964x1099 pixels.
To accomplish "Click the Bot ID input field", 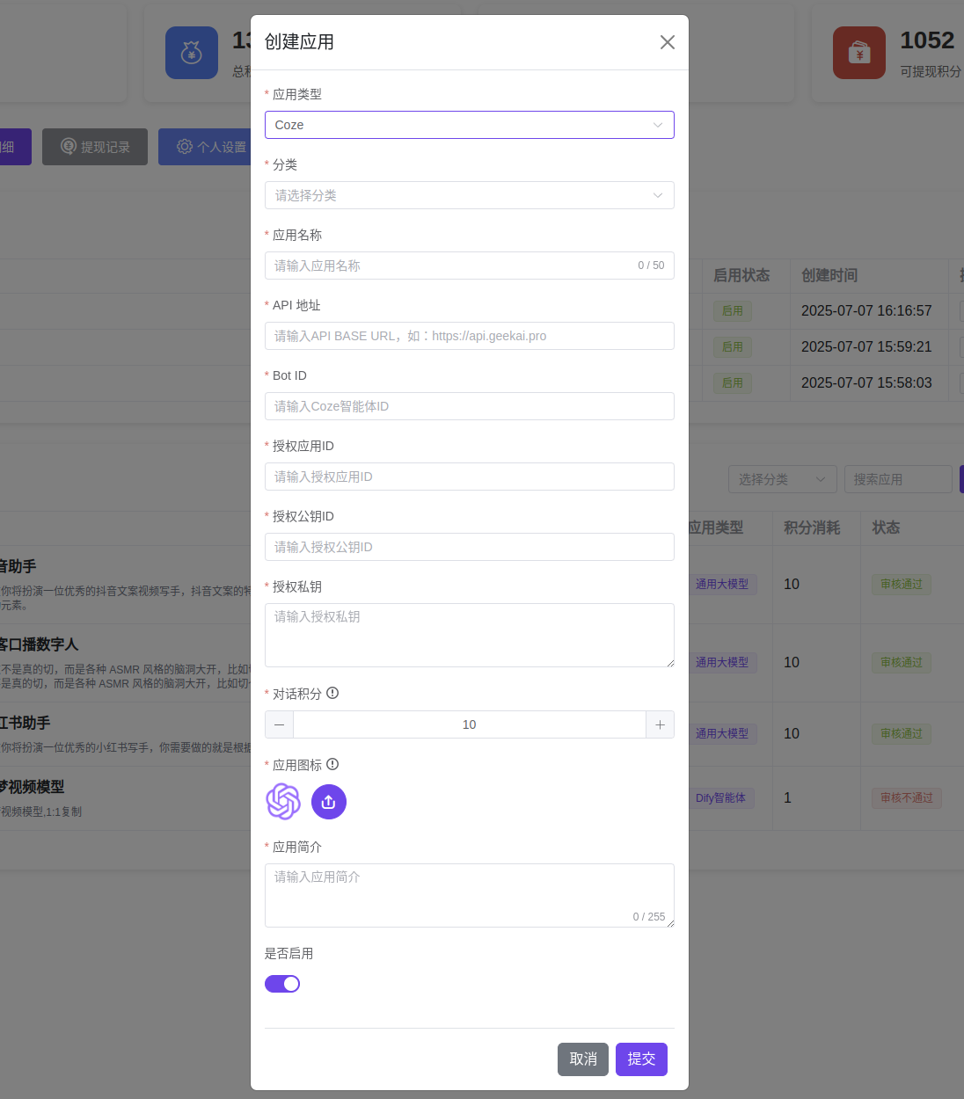I will [x=469, y=406].
